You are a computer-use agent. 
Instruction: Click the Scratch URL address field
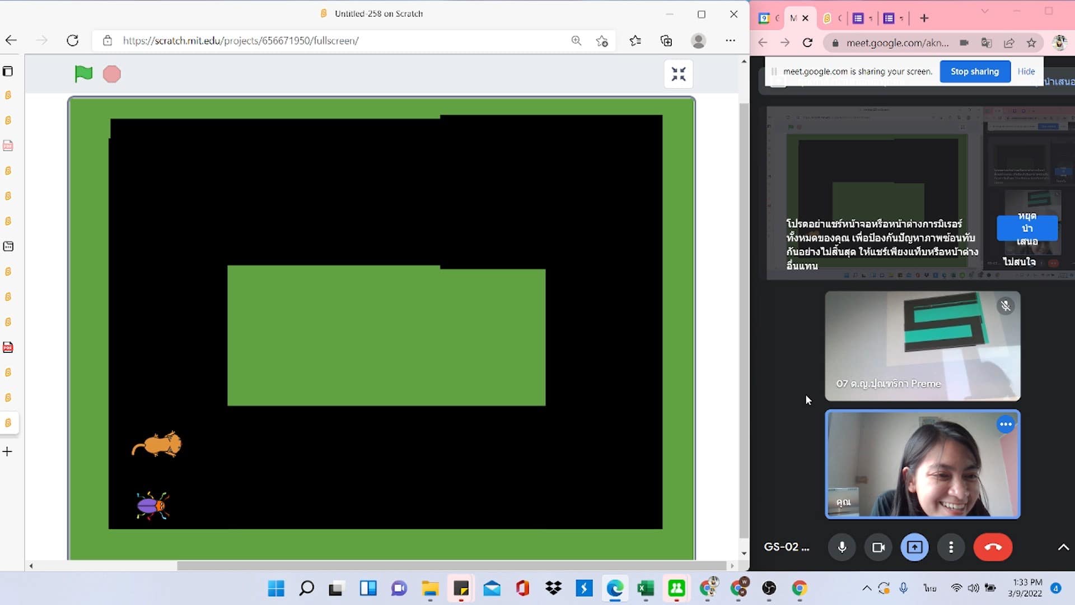point(241,40)
